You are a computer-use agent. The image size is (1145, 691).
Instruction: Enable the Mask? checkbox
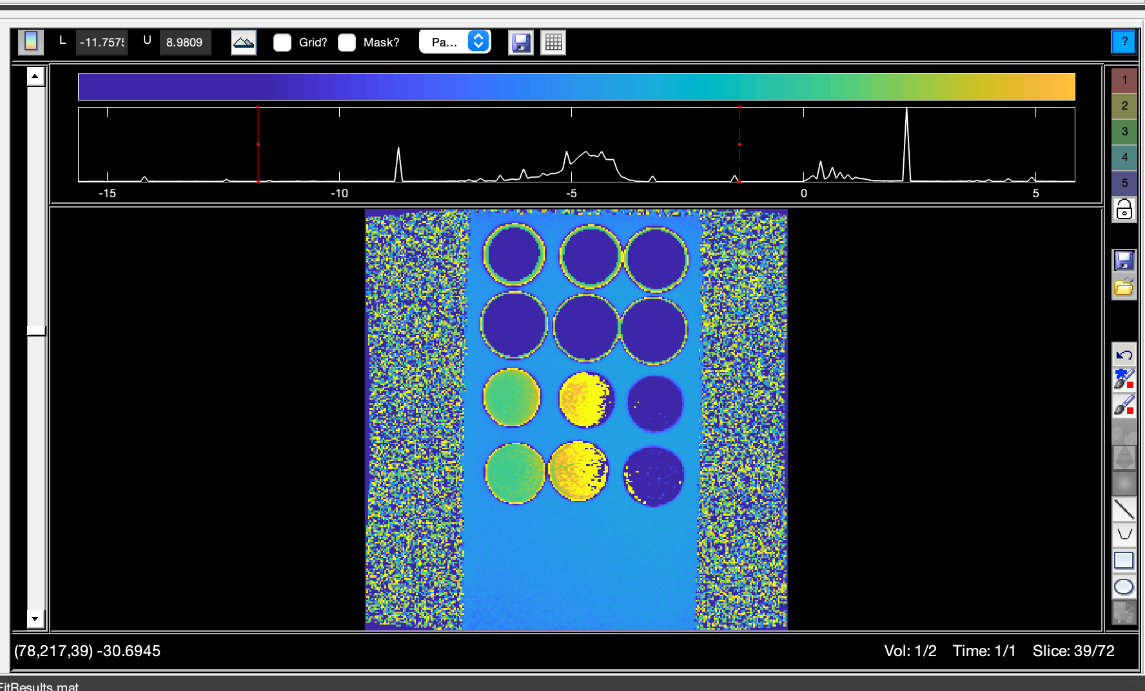tap(347, 43)
